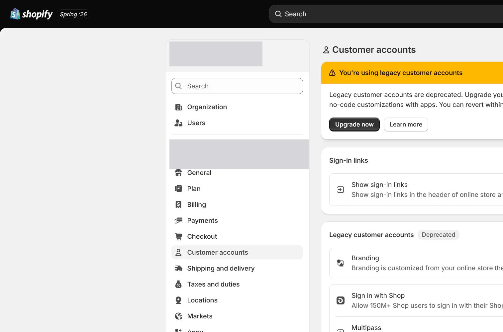Click the Learn more button

pos(406,124)
